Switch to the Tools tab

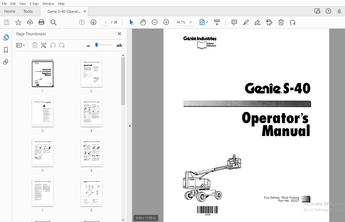(28, 11)
